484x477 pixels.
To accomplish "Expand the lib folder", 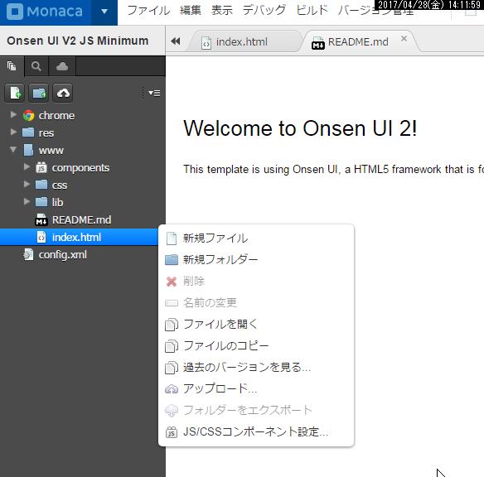I will [x=27, y=202].
